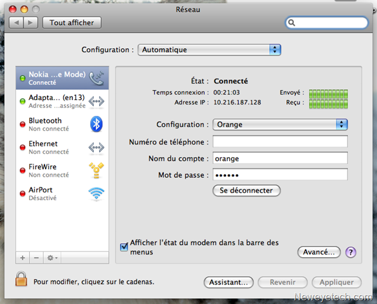The height and width of the screenshot is (304, 377).
Task: Go back with the left arrow button
Action: (17, 23)
